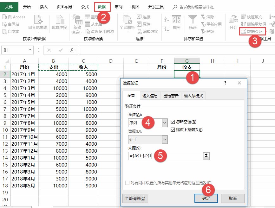This screenshot has width=275, height=208.
Task: Click the 取消 button
Action: 233,199
